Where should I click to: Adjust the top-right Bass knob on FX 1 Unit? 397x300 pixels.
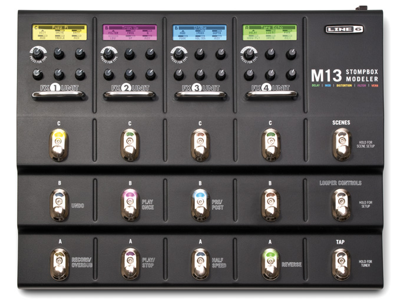tap(80, 54)
